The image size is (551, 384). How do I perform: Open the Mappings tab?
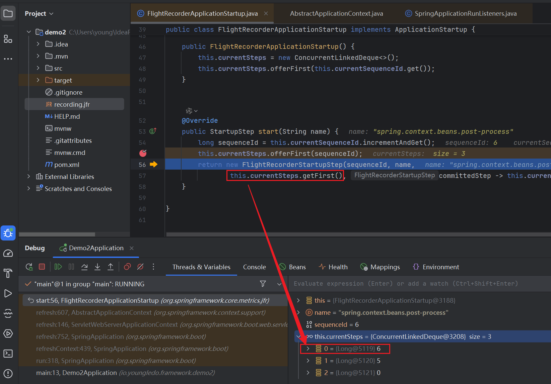pos(380,267)
